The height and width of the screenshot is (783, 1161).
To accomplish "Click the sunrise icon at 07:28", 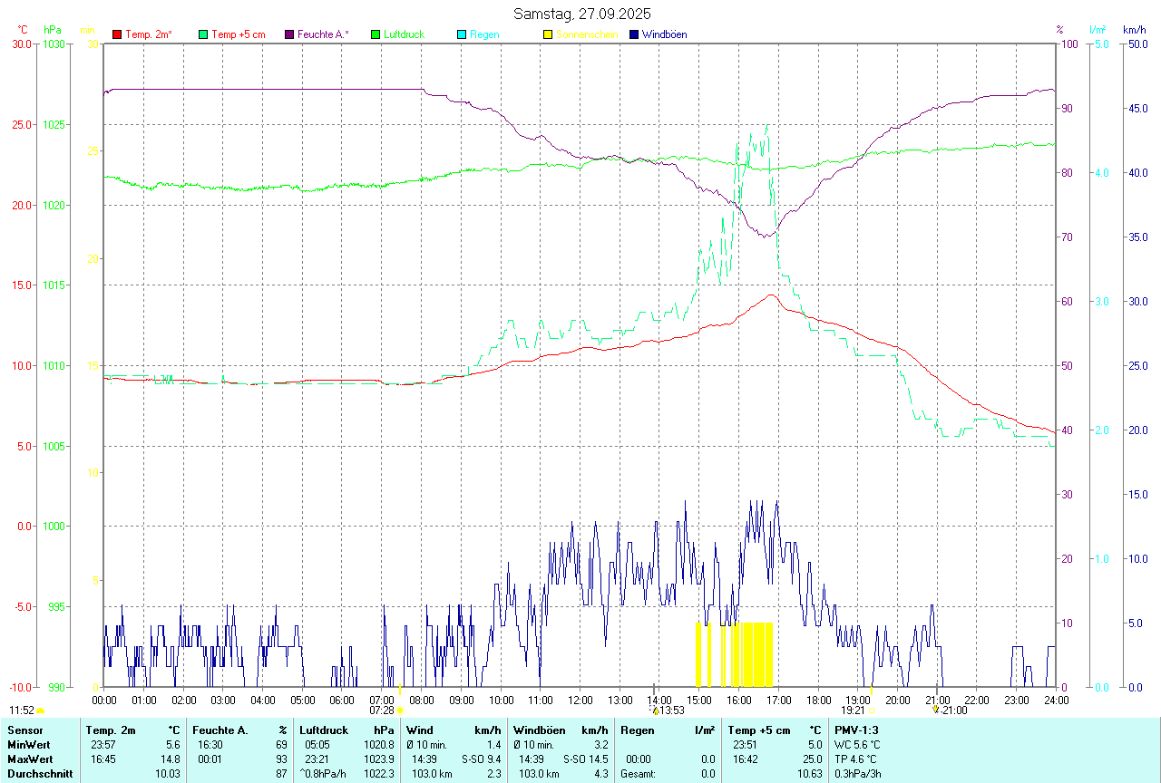I will [x=400, y=710].
